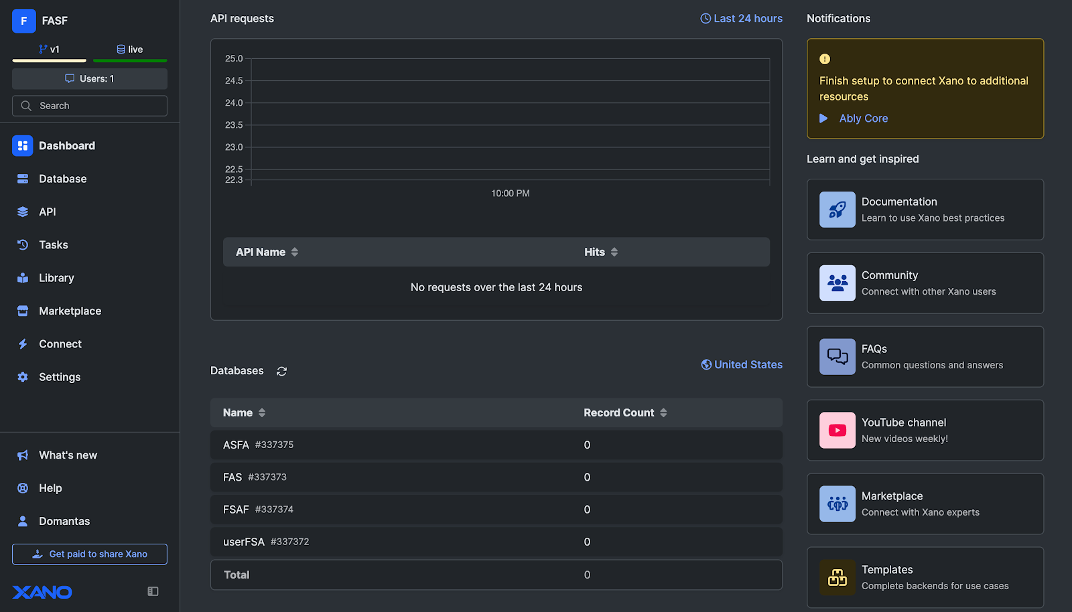Open the Documentation card
1072x612 pixels.
(x=925, y=210)
